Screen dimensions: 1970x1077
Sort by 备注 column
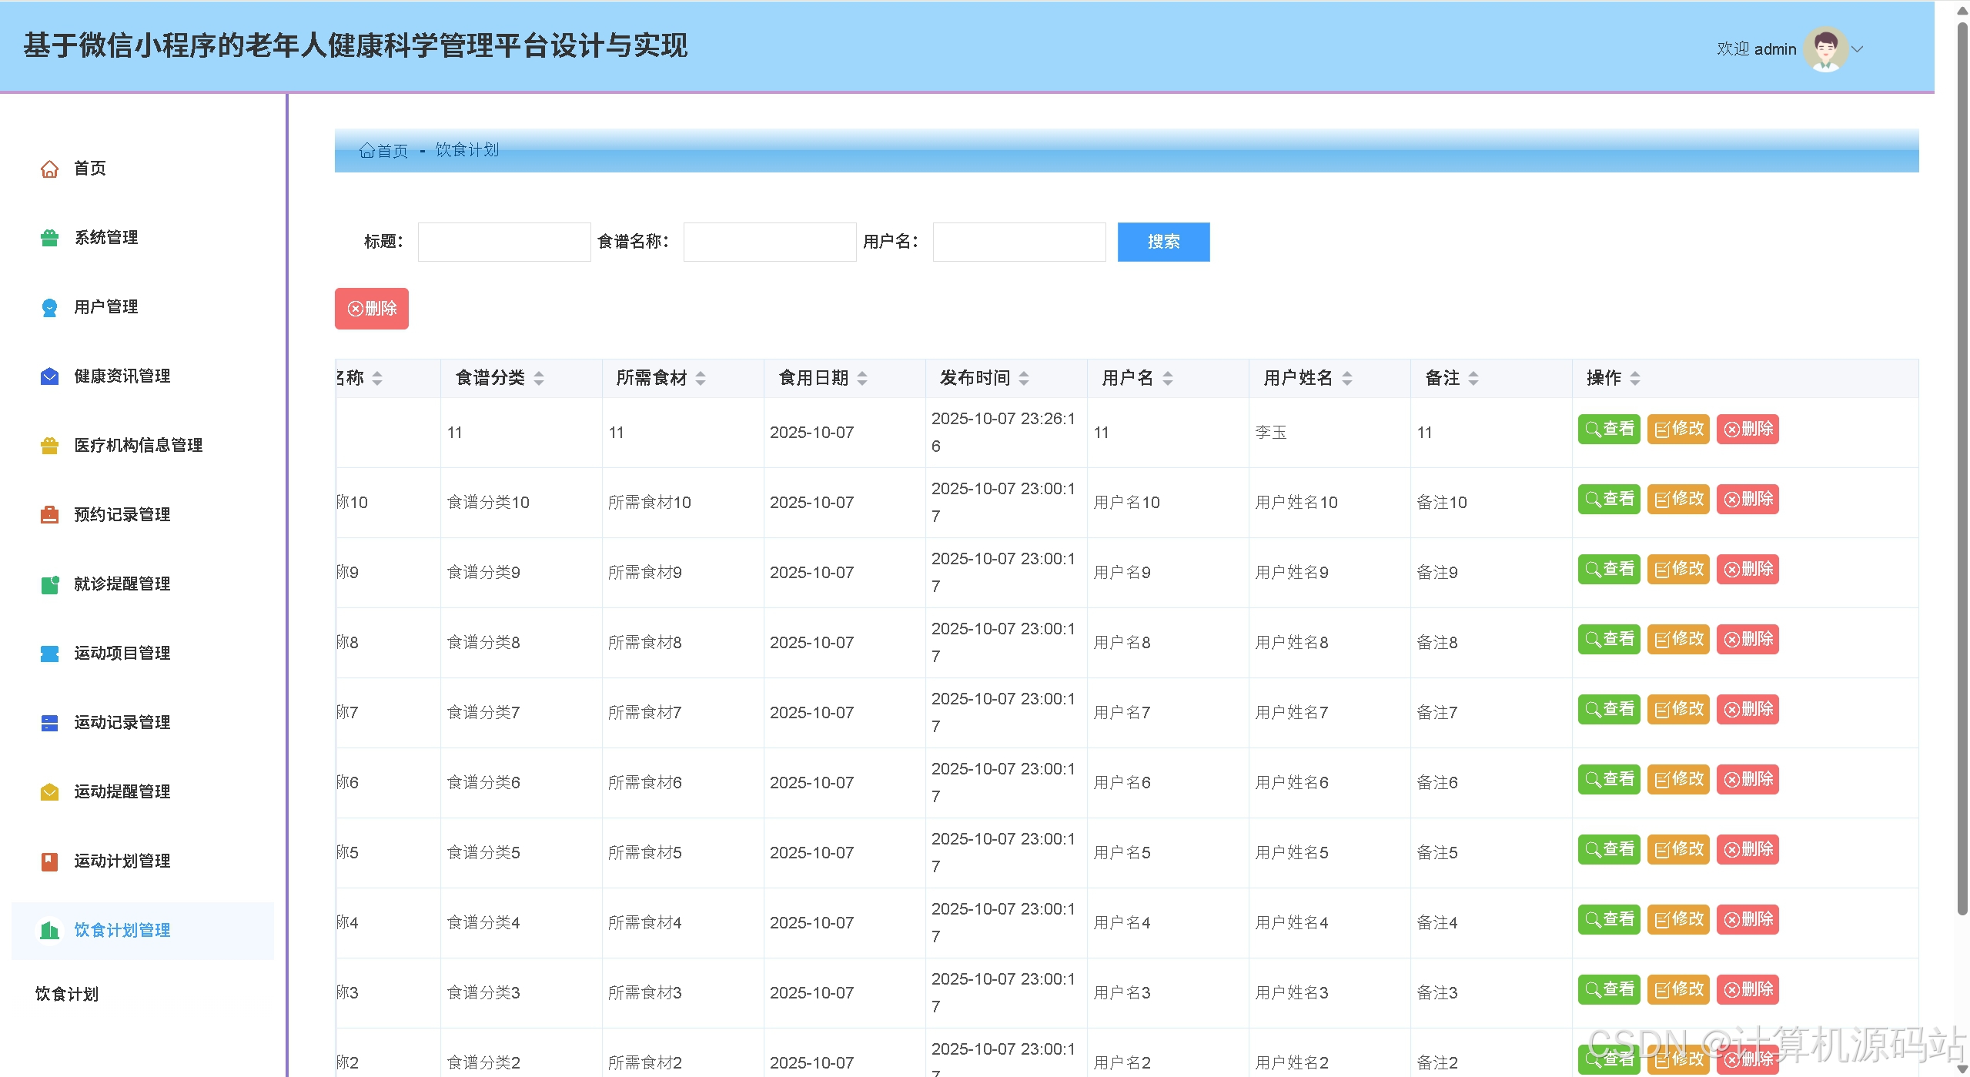click(x=1473, y=378)
